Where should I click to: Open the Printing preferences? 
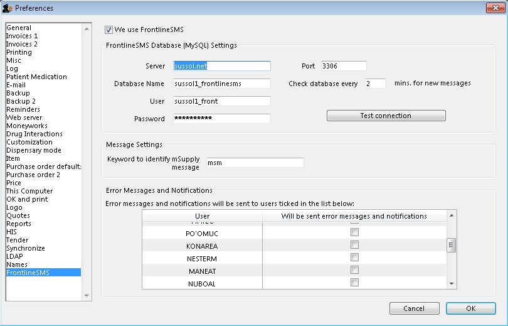point(43,52)
